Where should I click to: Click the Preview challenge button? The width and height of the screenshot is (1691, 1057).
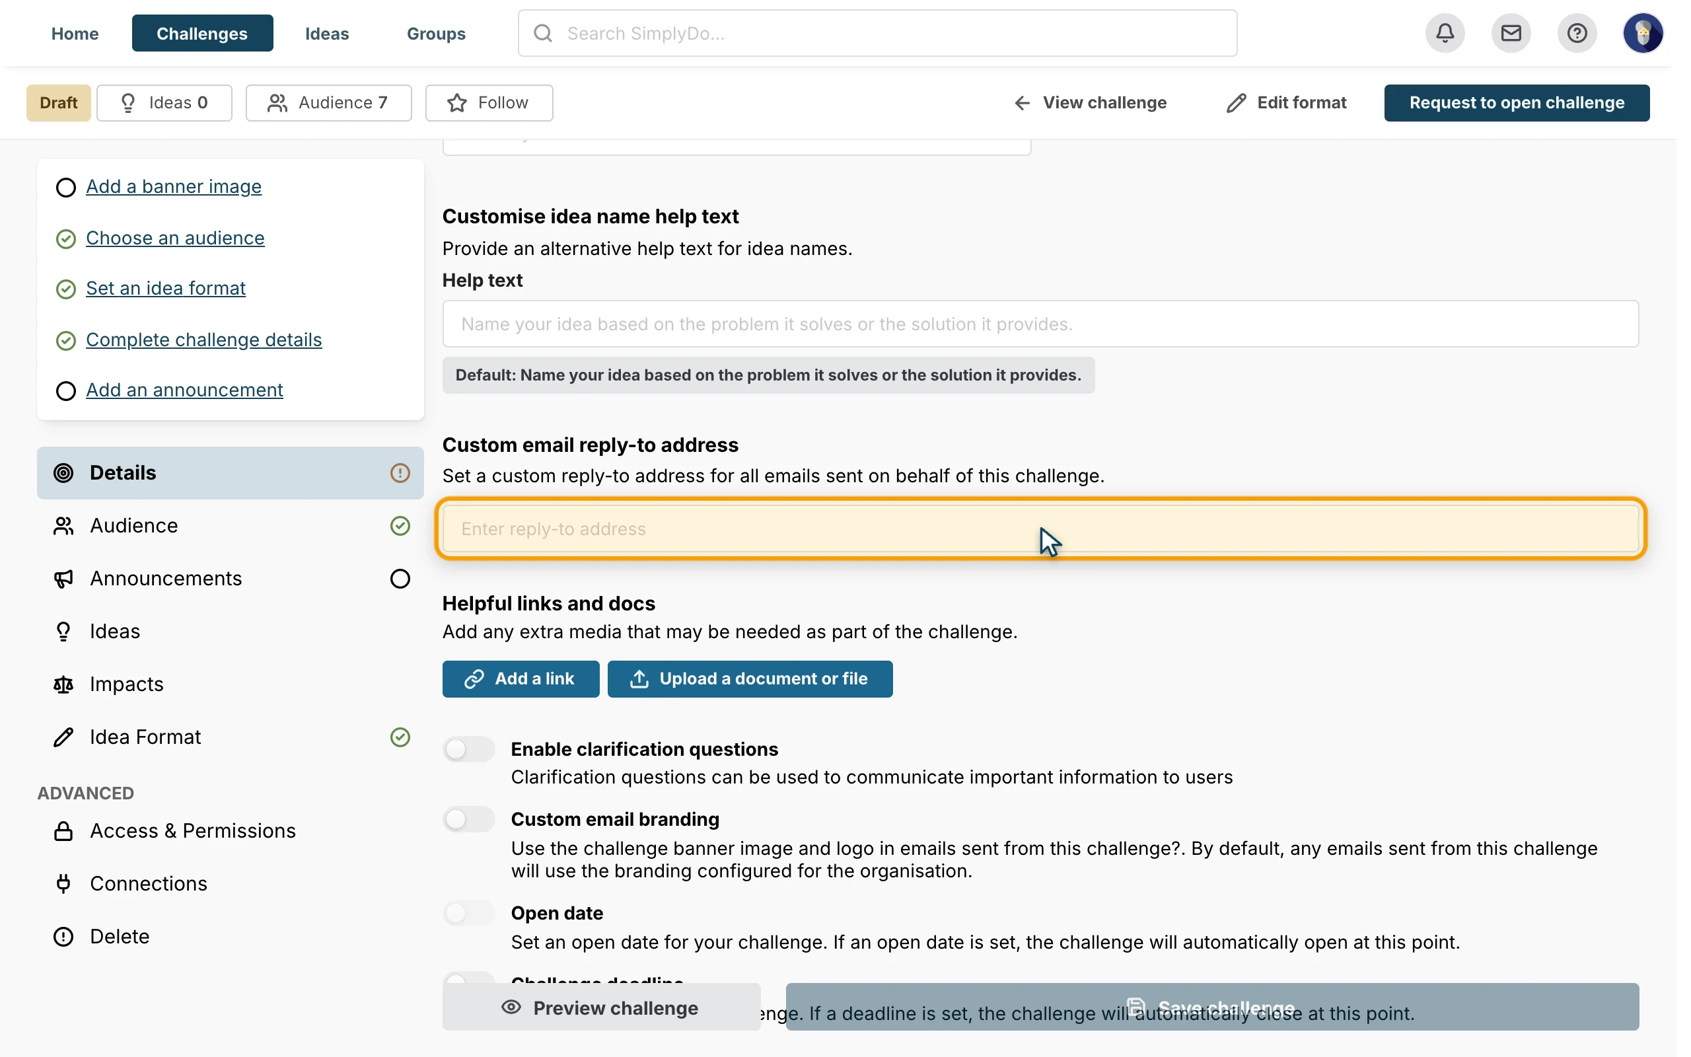pyautogui.click(x=601, y=1007)
